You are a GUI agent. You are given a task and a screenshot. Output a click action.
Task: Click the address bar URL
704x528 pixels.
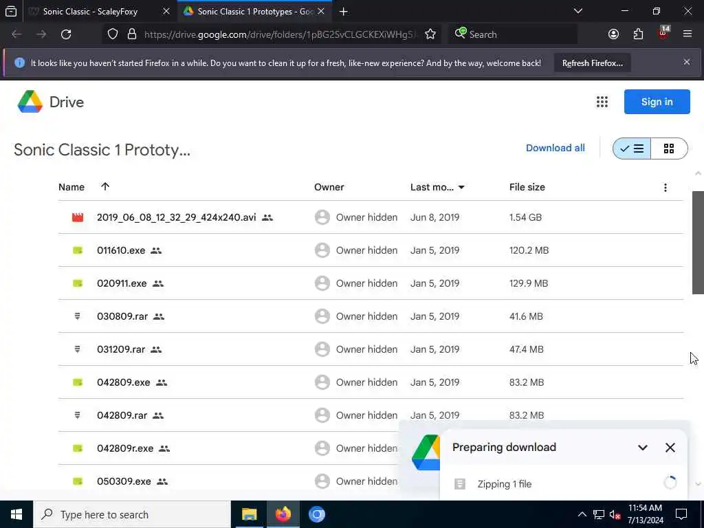click(x=279, y=34)
